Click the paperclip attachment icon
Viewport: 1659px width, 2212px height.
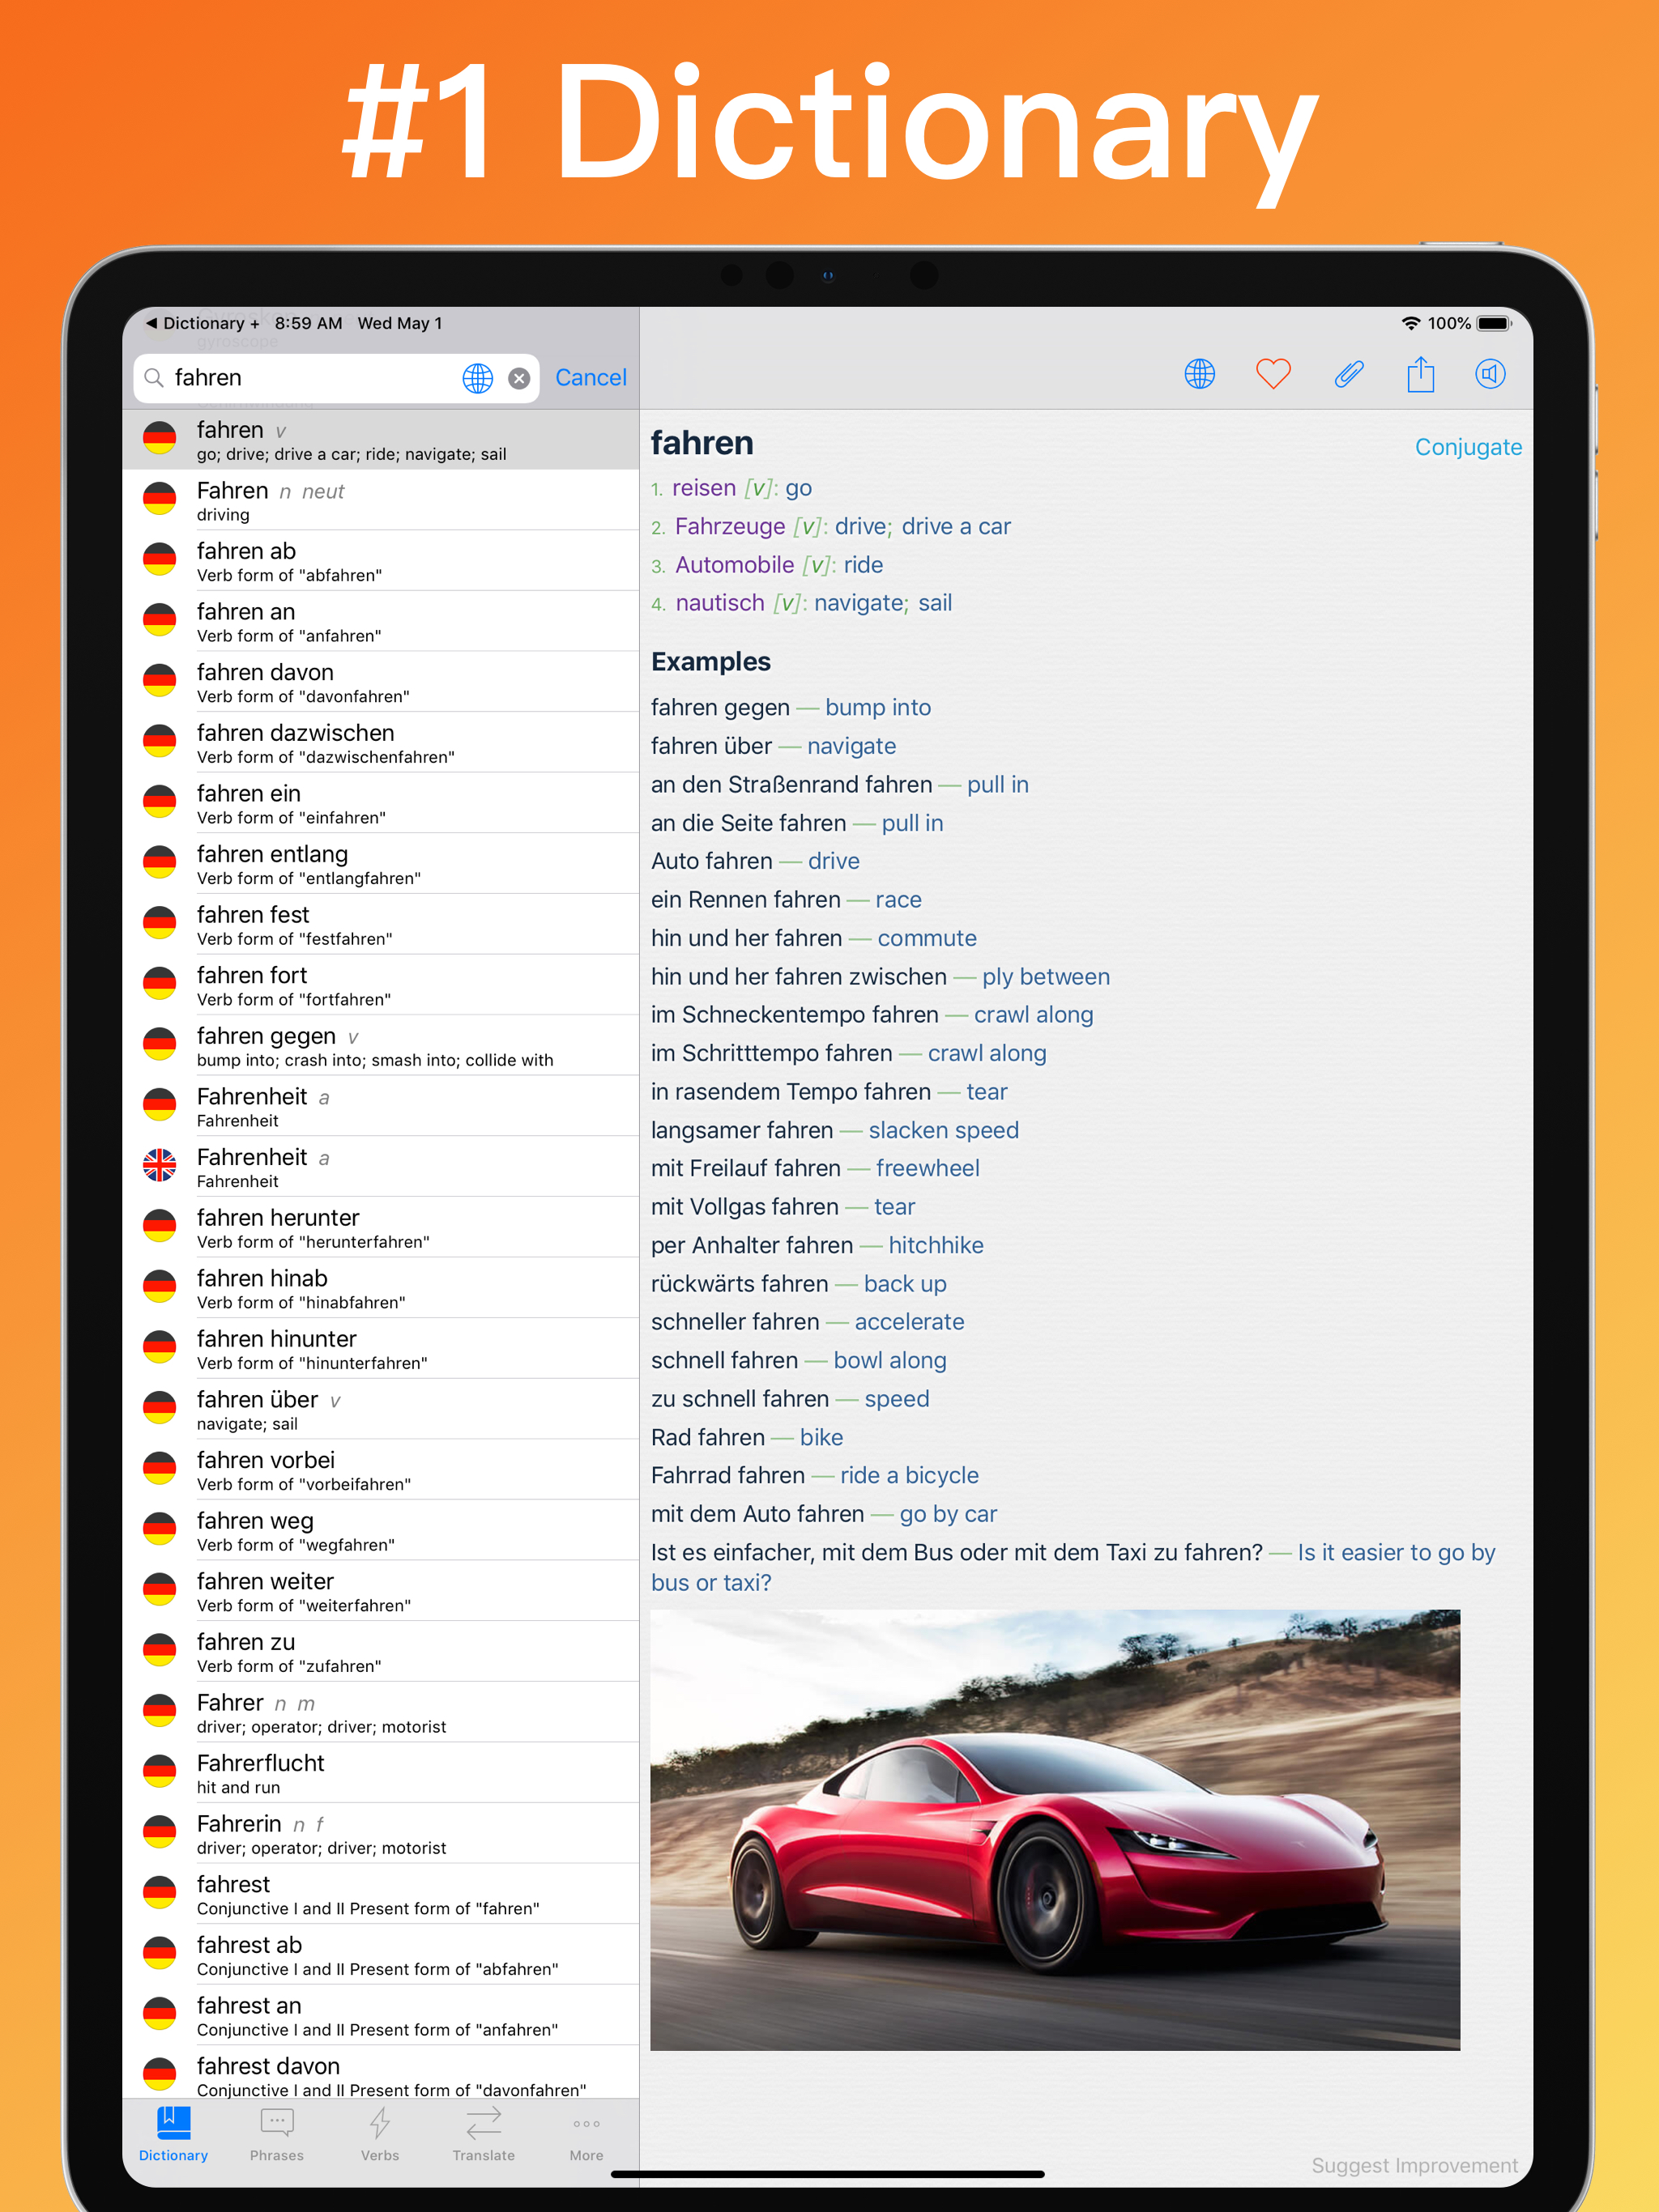click(1348, 374)
